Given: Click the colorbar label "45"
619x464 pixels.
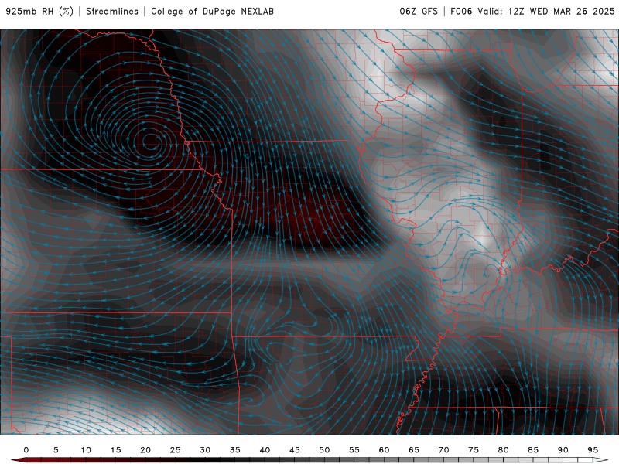Looking at the screenshot, I should pyautogui.click(x=295, y=450).
